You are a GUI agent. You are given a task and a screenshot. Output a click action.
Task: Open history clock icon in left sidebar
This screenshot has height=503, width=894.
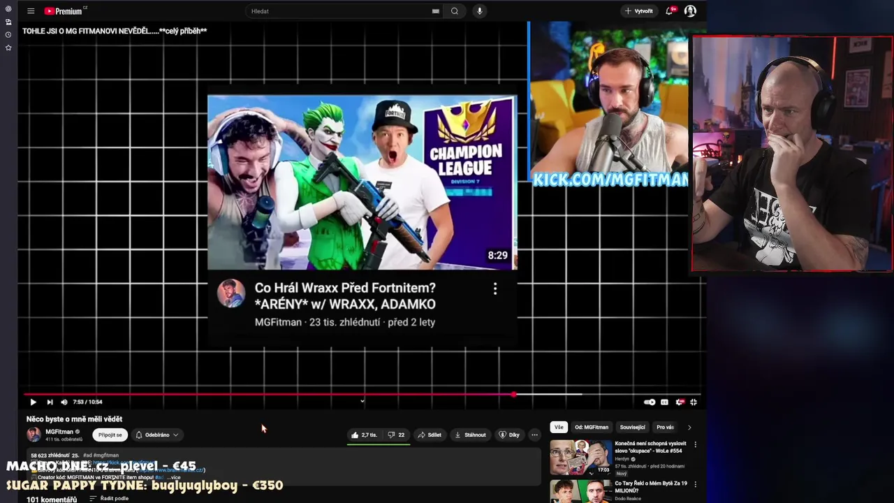[x=8, y=34]
